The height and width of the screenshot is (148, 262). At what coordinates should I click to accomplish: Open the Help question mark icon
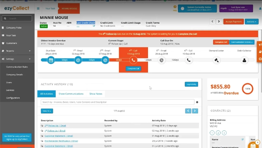coord(175,7)
